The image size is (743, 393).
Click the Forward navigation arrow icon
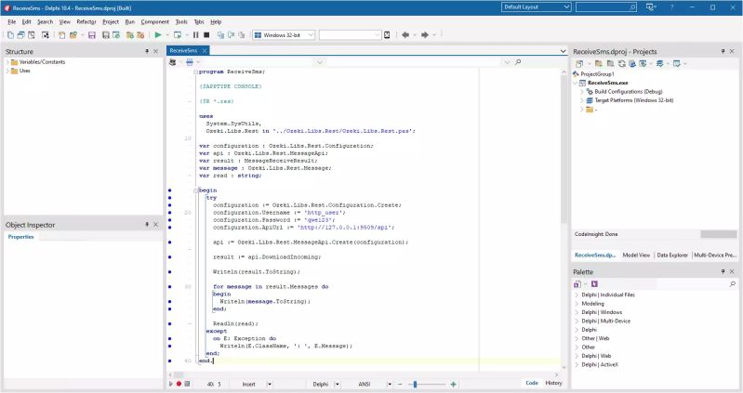tap(425, 35)
